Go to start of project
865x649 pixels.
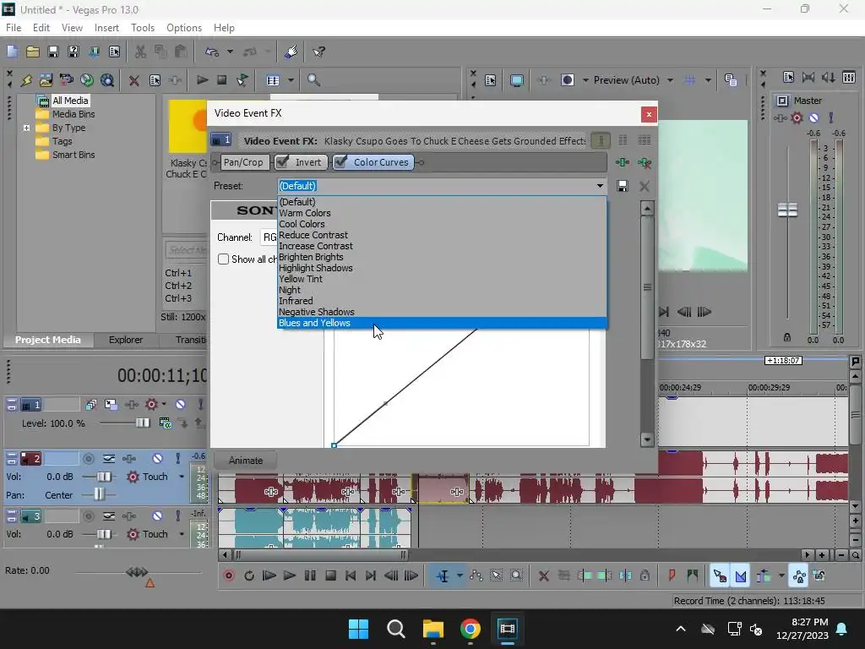click(x=351, y=576)
